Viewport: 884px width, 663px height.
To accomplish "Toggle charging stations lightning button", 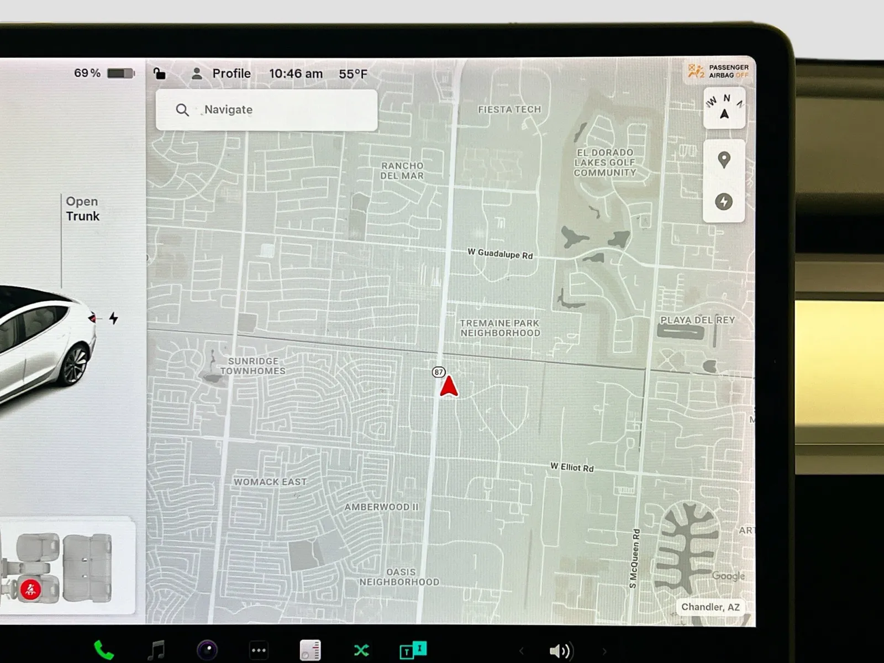I will pos(724,202).
